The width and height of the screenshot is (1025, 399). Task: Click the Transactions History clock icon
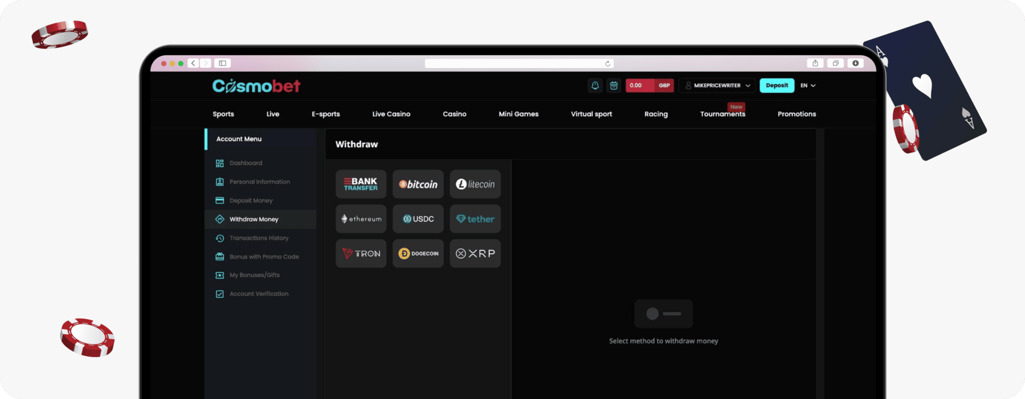click(220, 238)
